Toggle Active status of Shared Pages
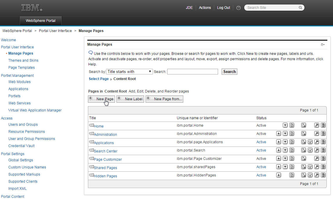333x199 pixels. [x=261, y=167]
